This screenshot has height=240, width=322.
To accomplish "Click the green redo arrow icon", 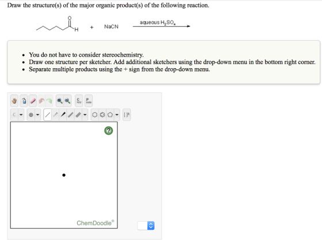I will point(49,101).
